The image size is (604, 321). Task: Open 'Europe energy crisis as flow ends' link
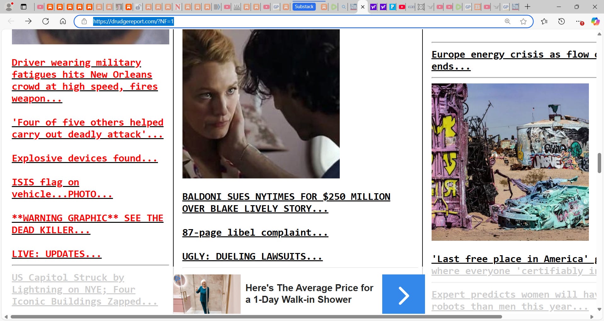(x=514, y=60)
